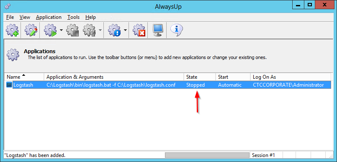Image resolution: width=337 pixels, height=162 pixels.
Task: Click Application & Arguments column header
Action: [114, 77]
